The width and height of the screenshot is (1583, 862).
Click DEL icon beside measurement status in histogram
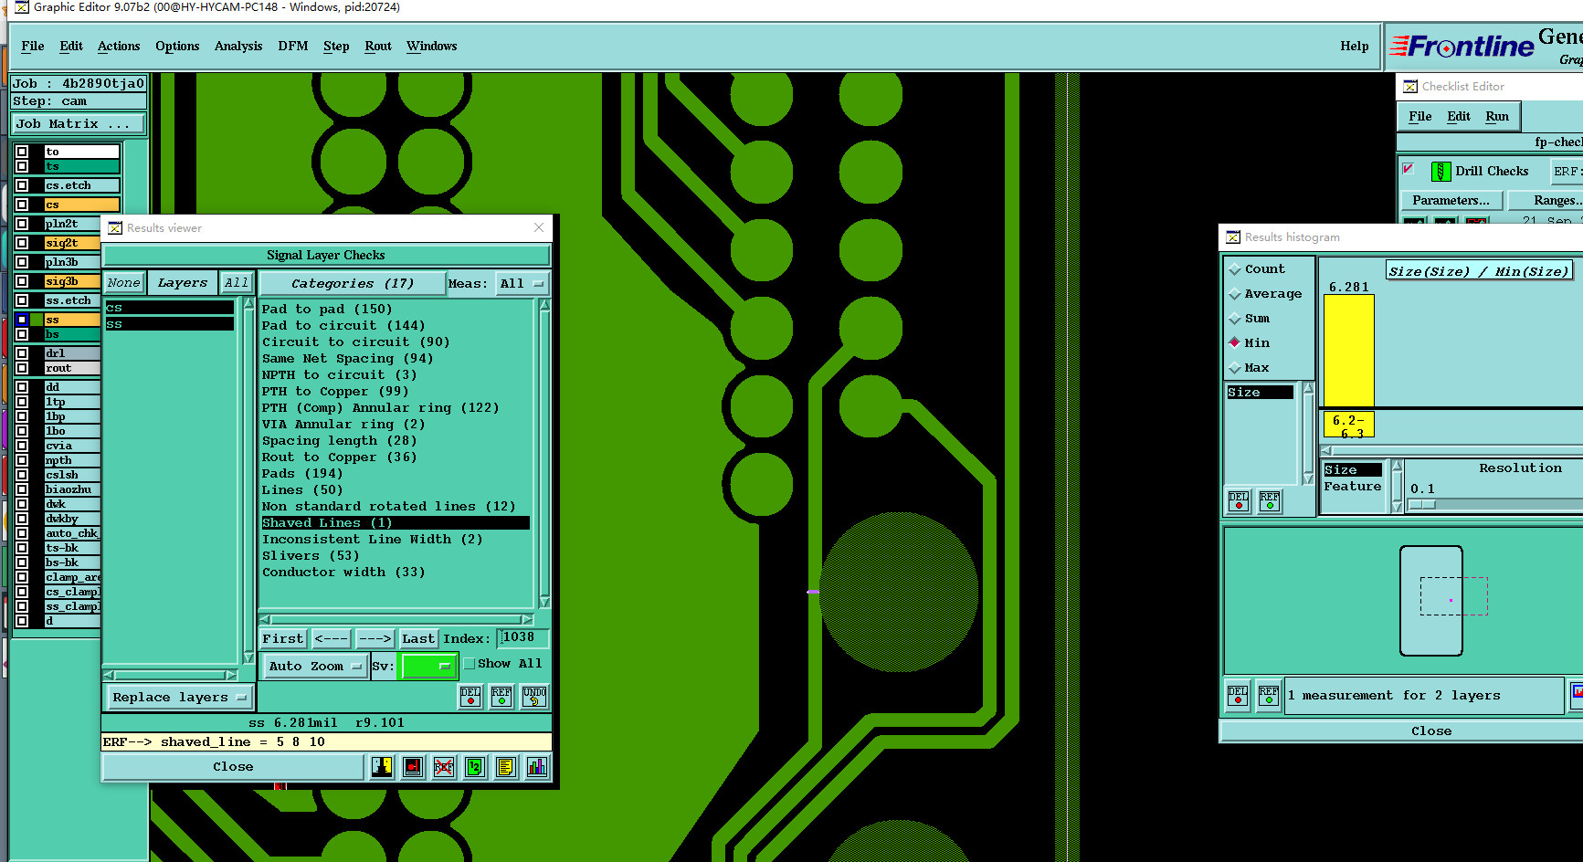point(1238,696)
